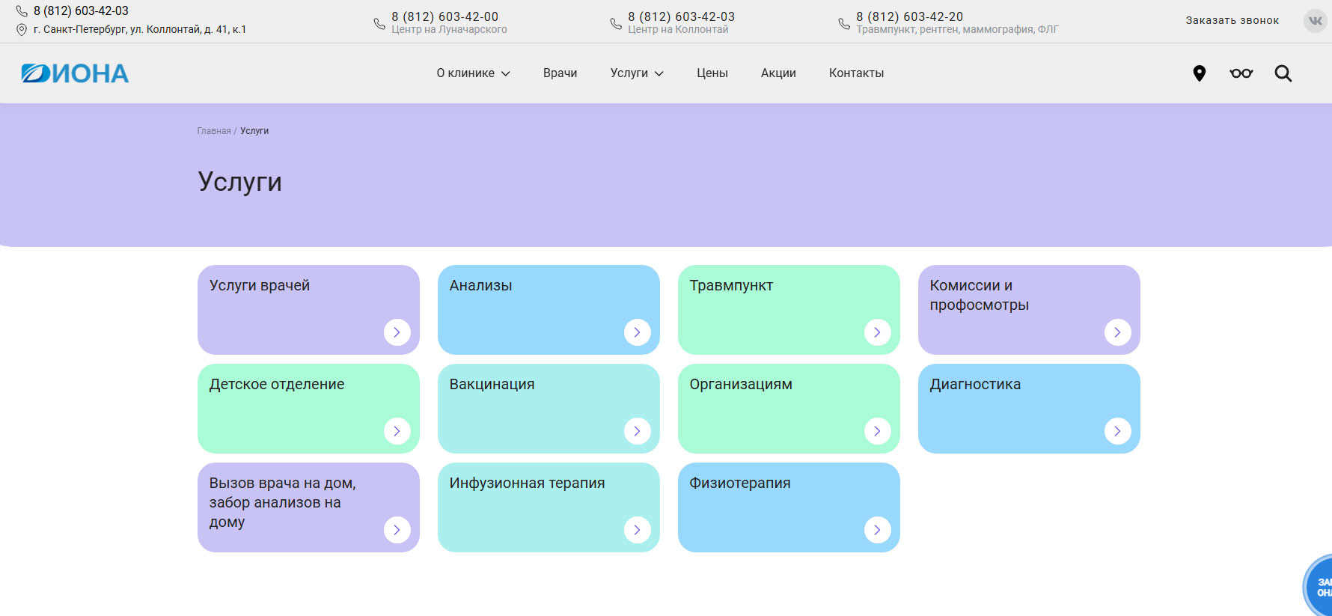
Task: Open the Травмпункт card title
Action: point(732,285)
